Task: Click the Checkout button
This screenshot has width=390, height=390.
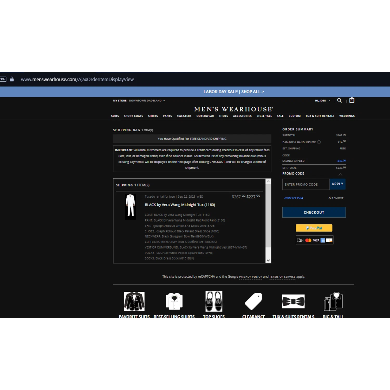Action: (314, 212)
